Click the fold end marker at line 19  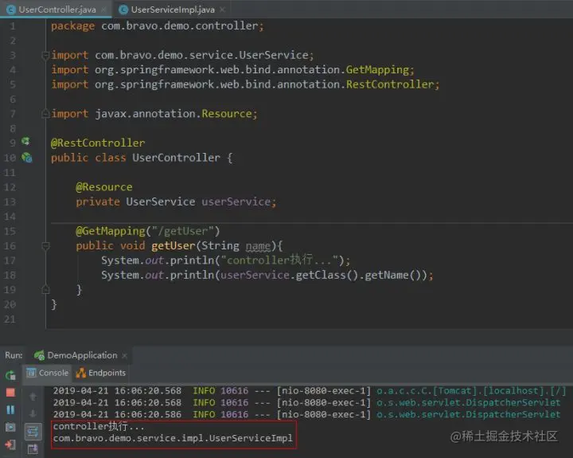[x=45, y=290]
